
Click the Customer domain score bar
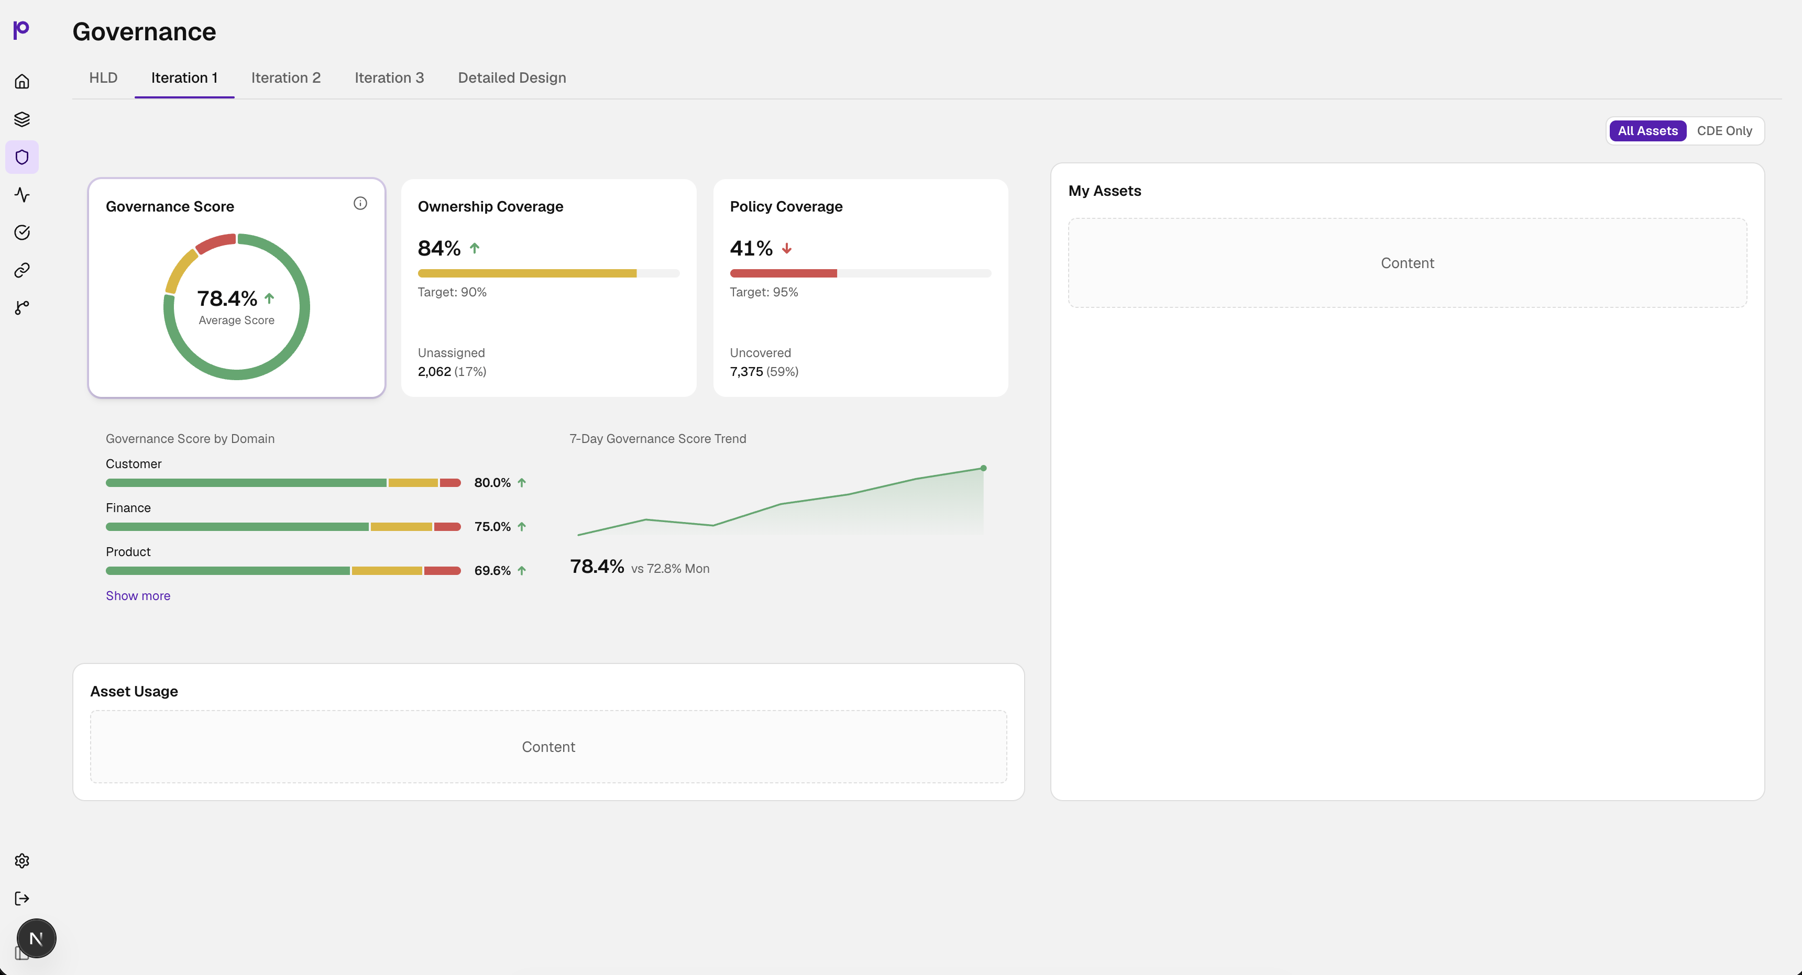[283, 483]
